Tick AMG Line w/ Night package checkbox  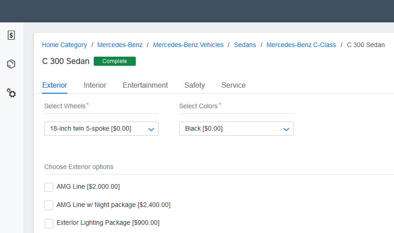pos(49,205)
